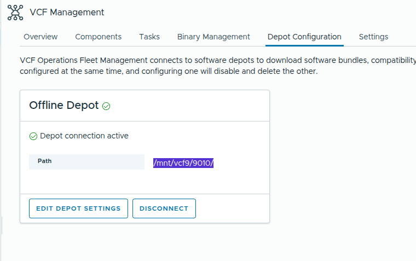Disconnect the offline depot
The width and height of the screenshot is (416, 261).
click(x=164, y=208)
